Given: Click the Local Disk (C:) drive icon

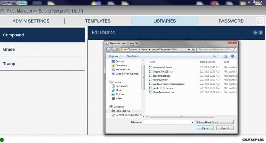Looking at the screenshot, I should (113, 111).
